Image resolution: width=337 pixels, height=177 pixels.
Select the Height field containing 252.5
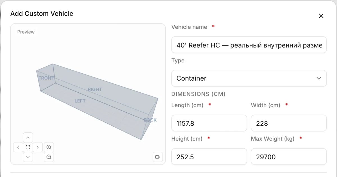tap(209, 157)
